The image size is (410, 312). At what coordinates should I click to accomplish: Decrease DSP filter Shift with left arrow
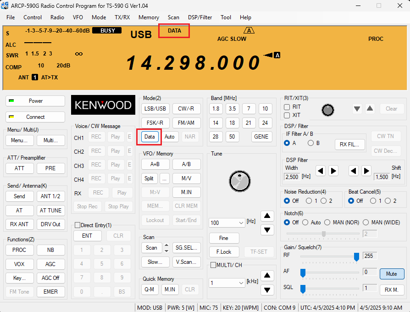coord(354,171)
